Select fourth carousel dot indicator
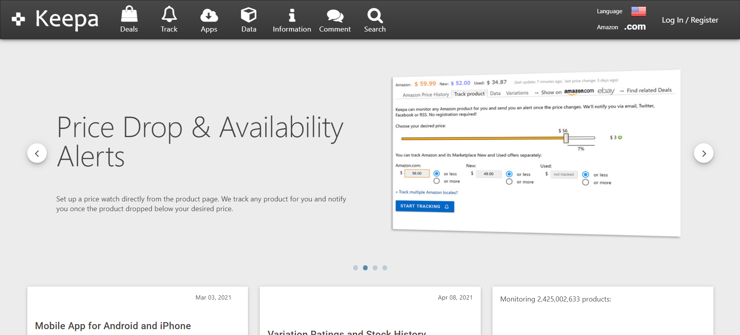This screenshot has width=740, height=335. click(385, 268)
